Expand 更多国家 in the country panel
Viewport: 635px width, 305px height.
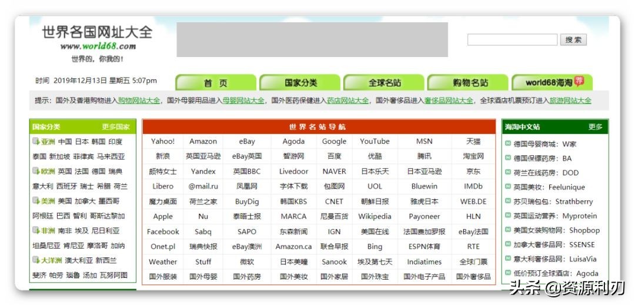[x=115, y=127]
